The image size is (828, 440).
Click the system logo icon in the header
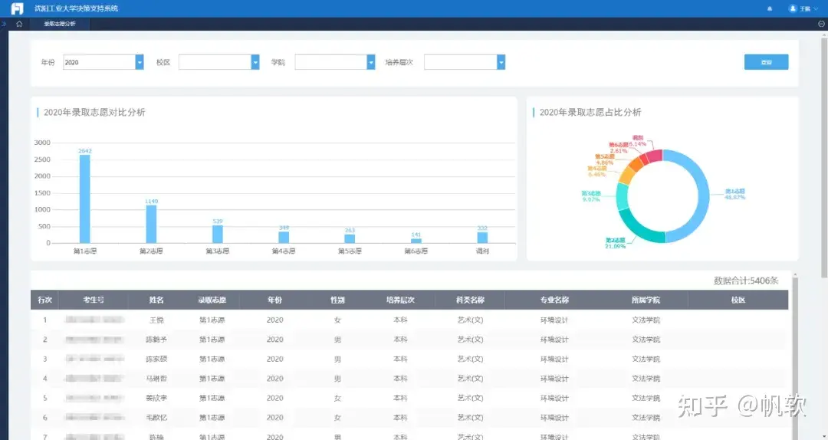18,8
